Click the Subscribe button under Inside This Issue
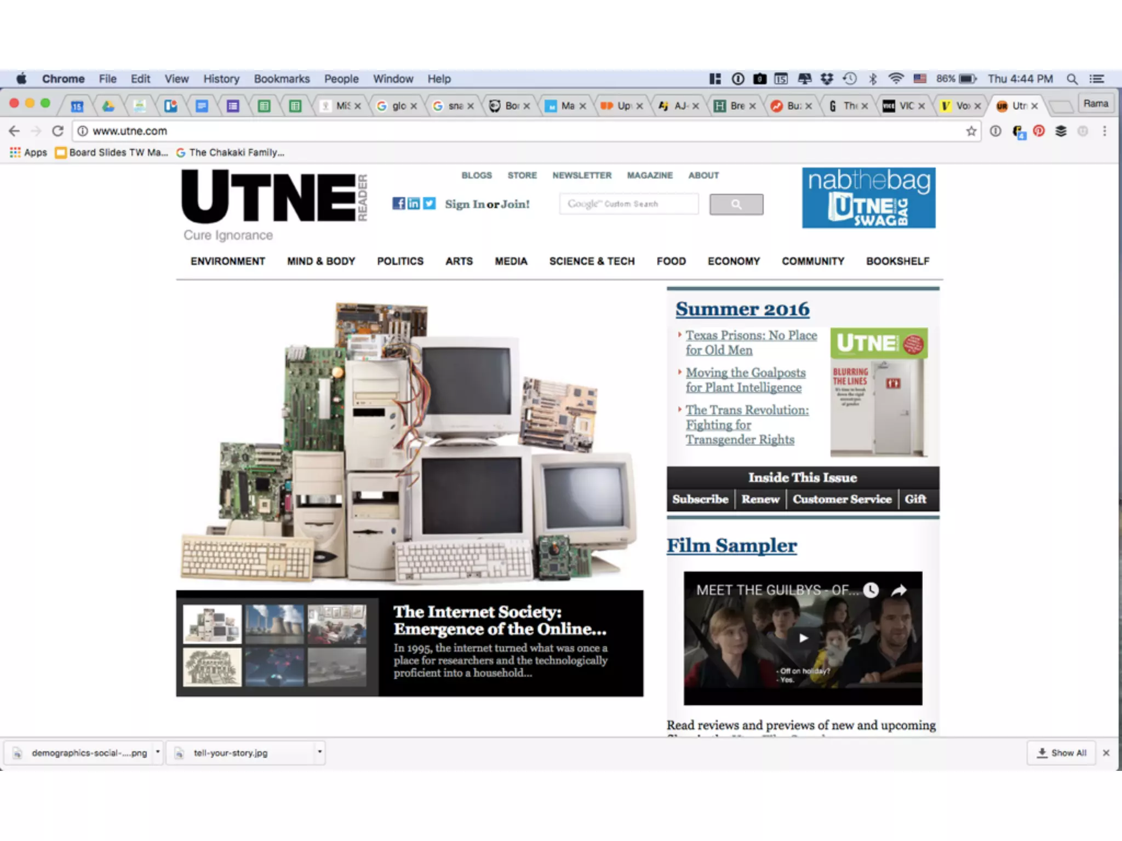 pyautogui.click(x=700, y=499)
